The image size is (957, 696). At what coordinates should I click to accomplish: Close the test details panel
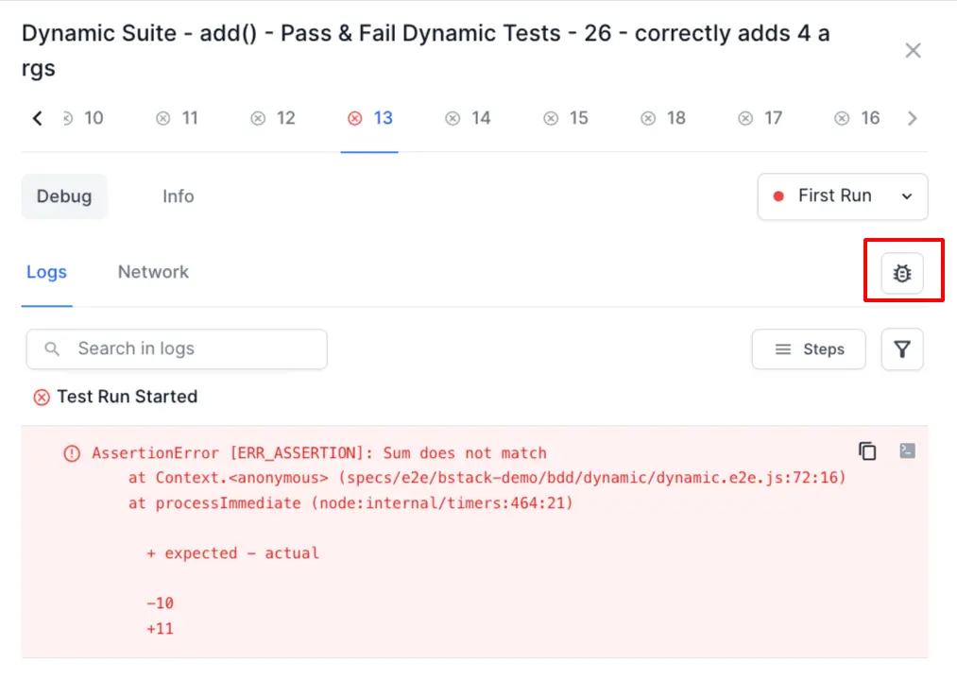pyautogui.click(x=913, y=51)
